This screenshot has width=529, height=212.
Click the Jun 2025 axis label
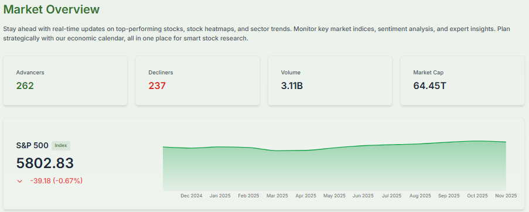coord(363,196)
